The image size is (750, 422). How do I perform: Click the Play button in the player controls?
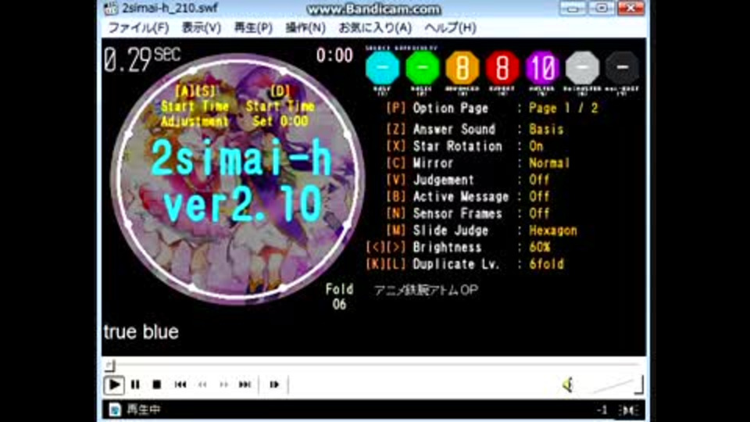coord(114,384)
